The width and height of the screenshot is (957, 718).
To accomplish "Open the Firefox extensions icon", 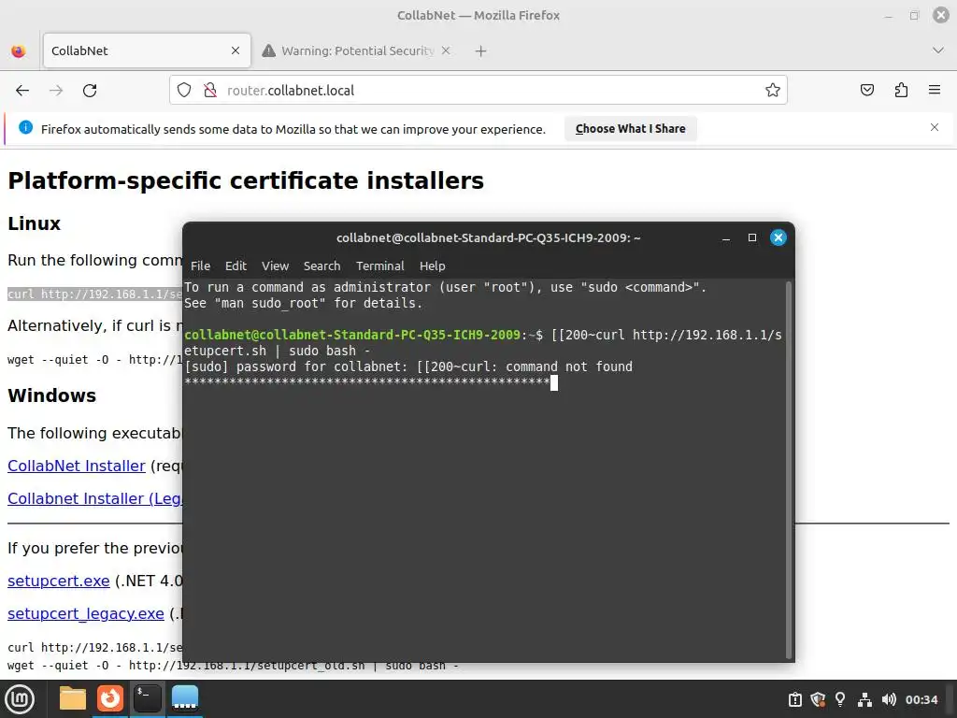I will [x=901, y=91].
